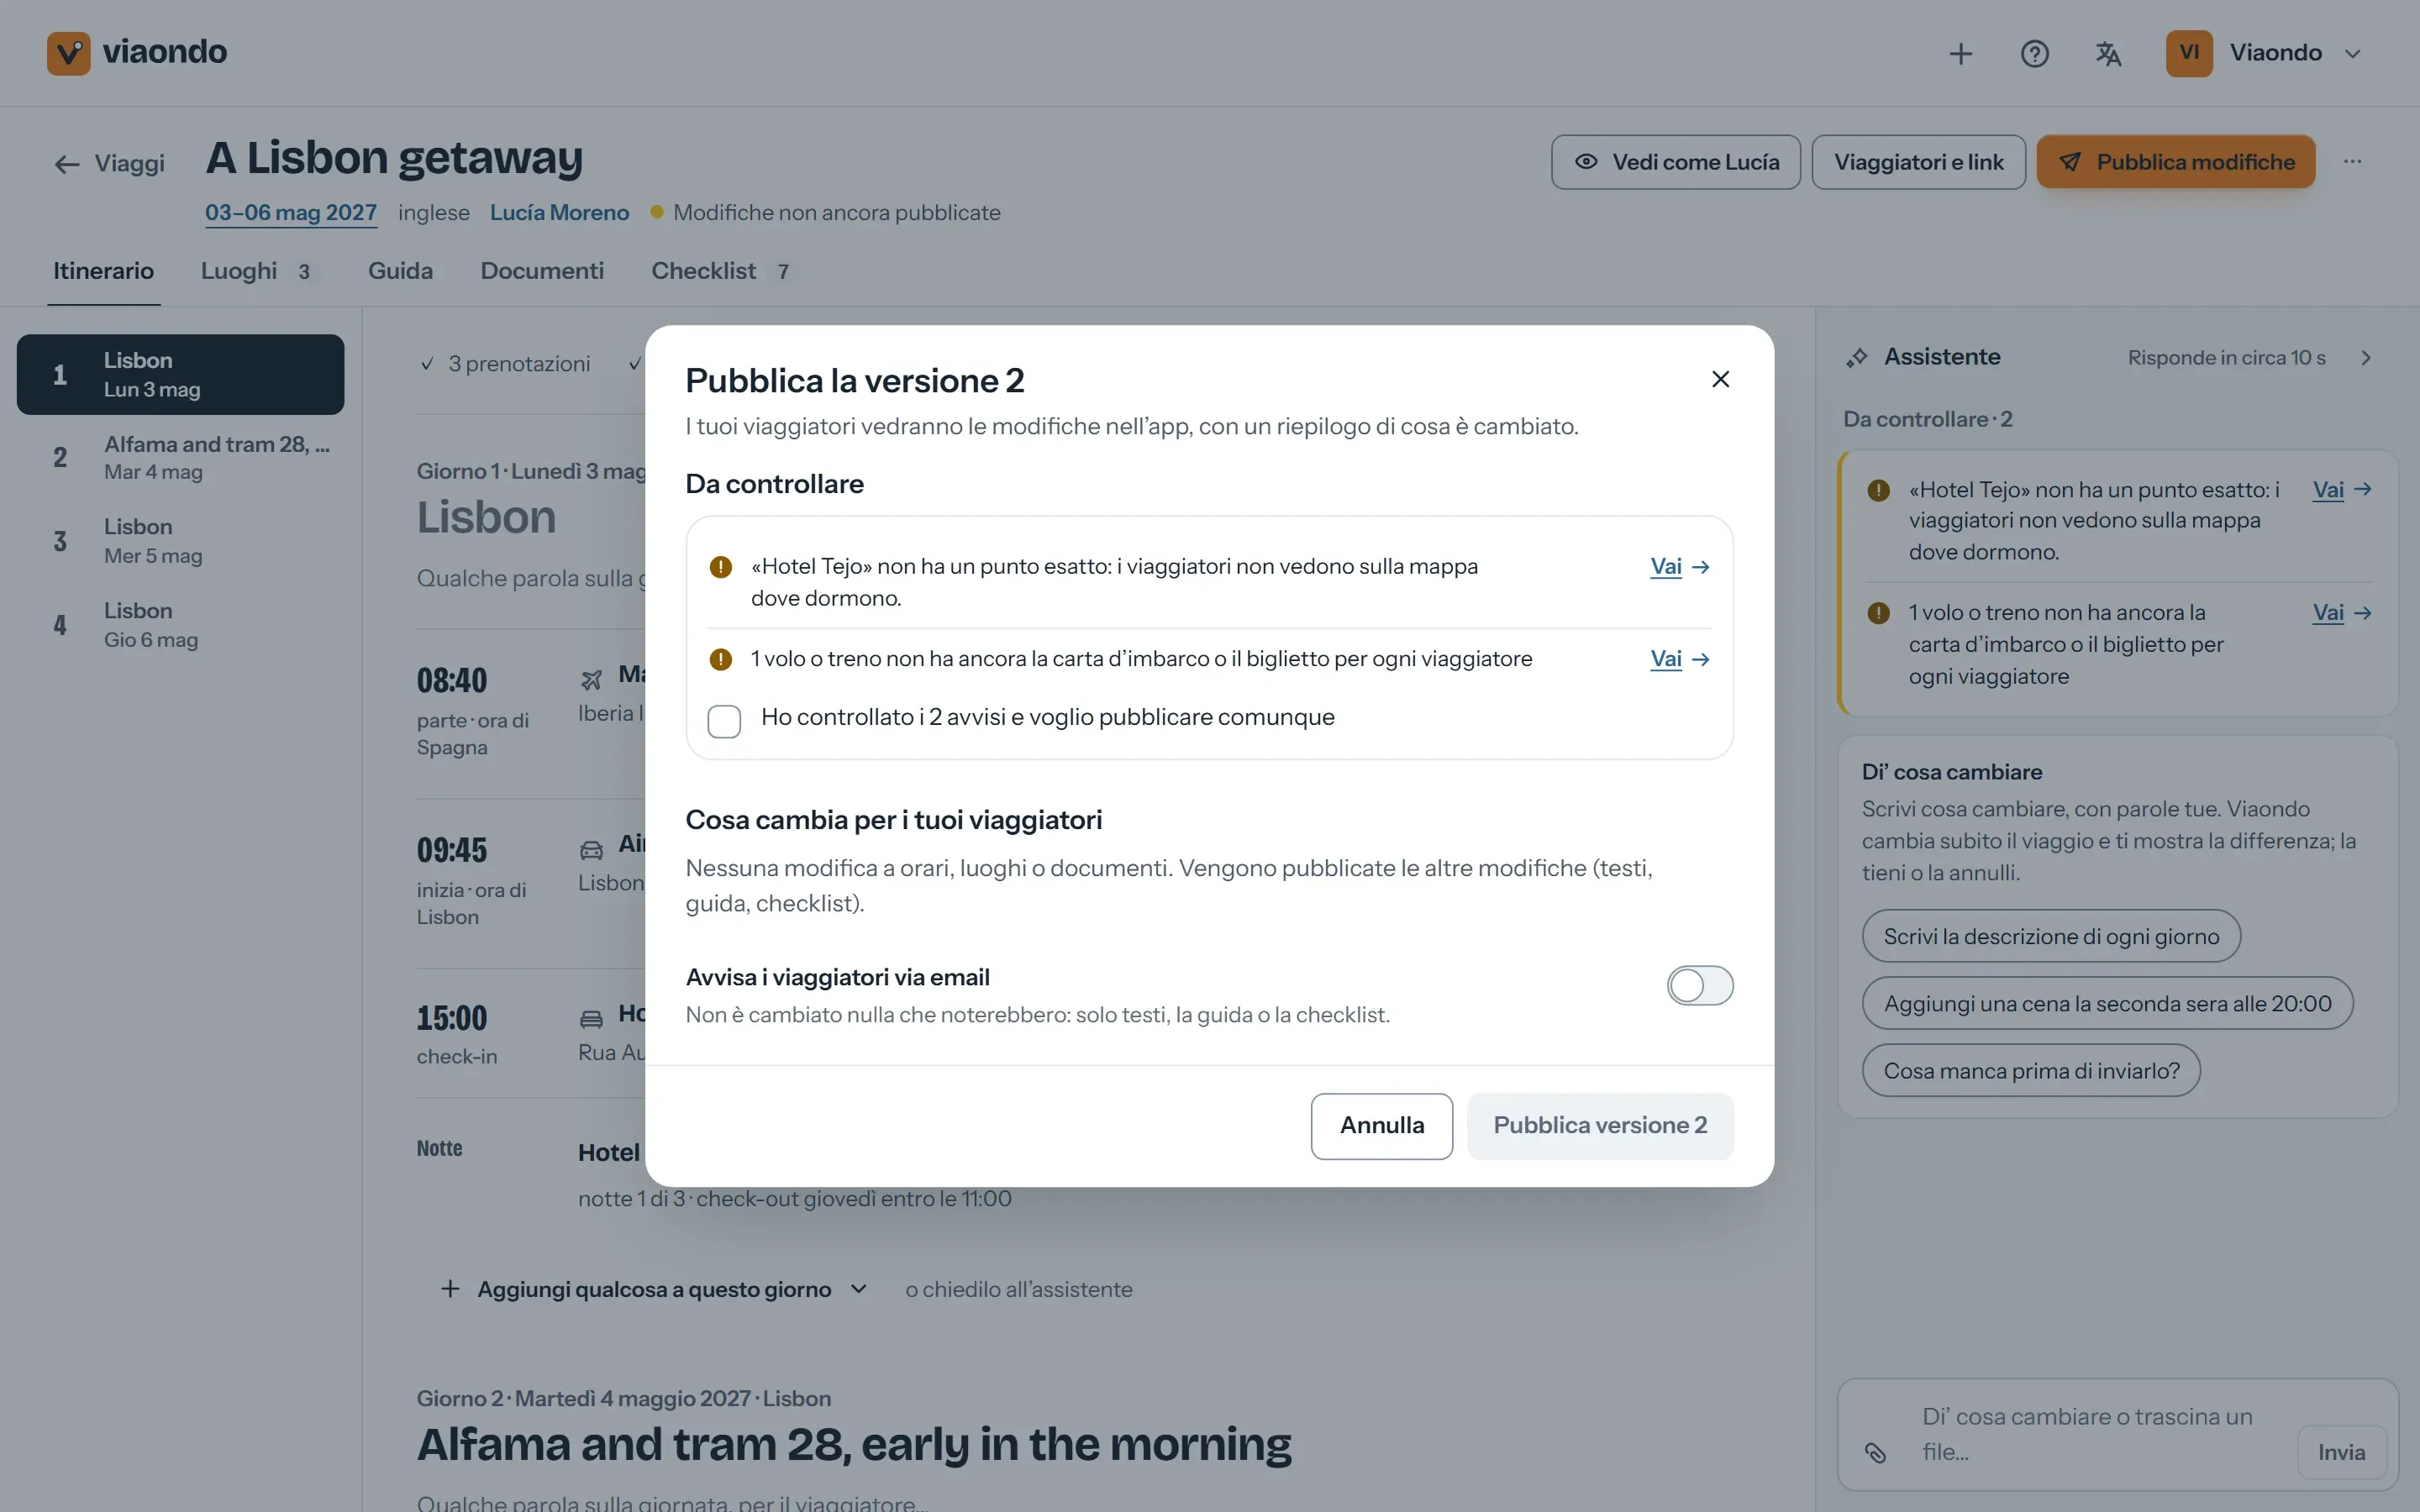The height and width of the screenshot is (1512, 2420).
Task: Click the language translate icon
Action: point(2108,53)
